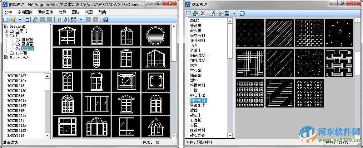This screenshot has height=148, width=363.
Task: Click the new pattern icon in 图案管理
Action: (189, 13)
